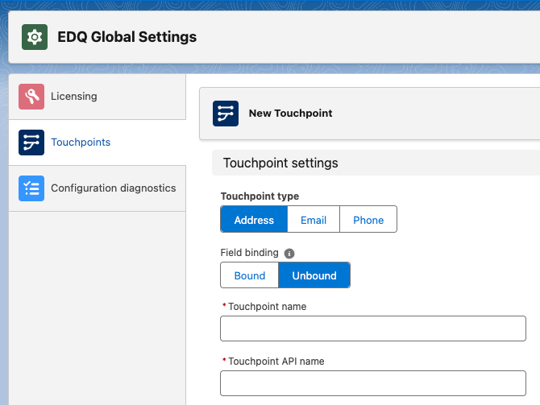Click the Touchpoint settings section header
This screenshot has height=405, width=540.
(x=280, y=163)
